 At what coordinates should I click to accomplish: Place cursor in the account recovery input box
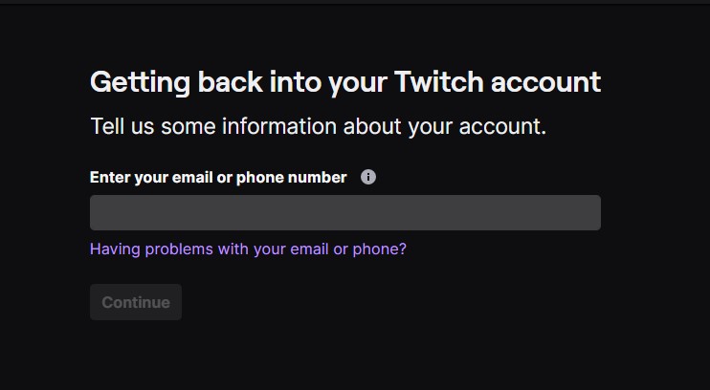[344, 212]
